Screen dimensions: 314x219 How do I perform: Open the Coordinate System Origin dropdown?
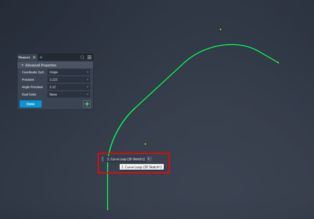[69, 72]
